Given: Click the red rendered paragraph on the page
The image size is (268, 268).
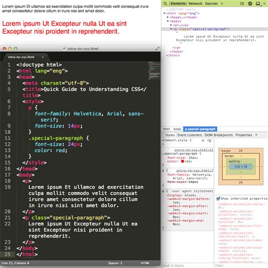Looking at the screenshot, I should click(x=64, y=28).
